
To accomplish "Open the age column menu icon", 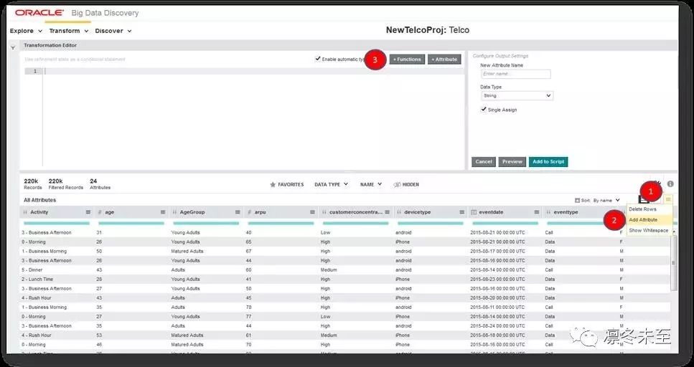I will (x=163, y=212).
